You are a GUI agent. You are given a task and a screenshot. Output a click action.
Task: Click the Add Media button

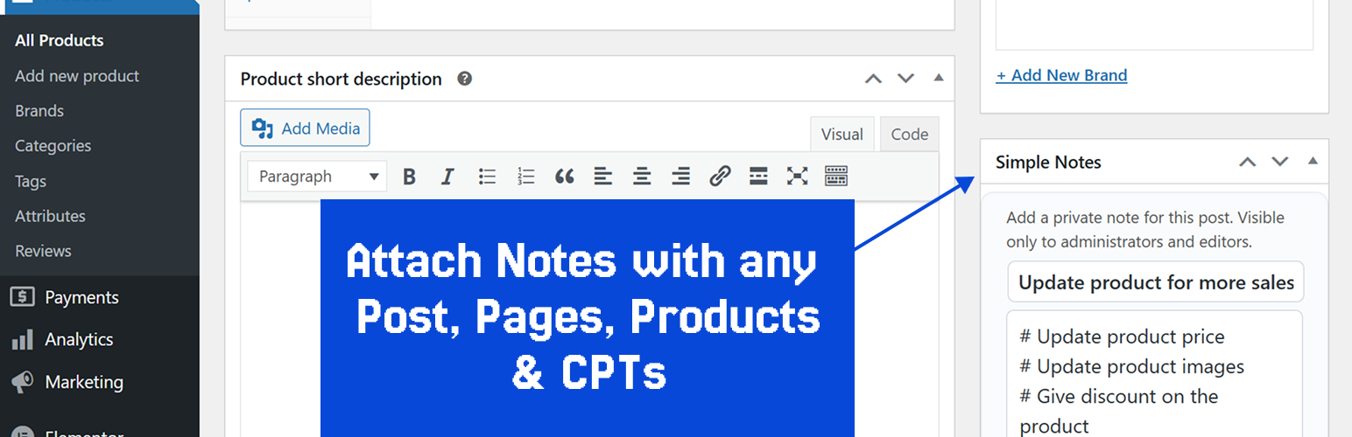click(305, 128)
